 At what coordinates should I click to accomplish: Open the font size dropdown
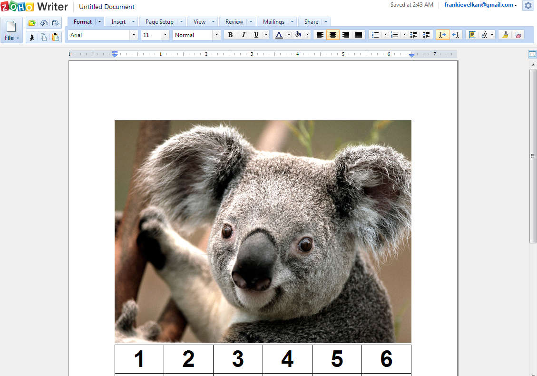(x=165, y=35)
